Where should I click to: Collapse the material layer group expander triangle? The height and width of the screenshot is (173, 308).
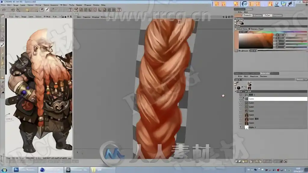236,91
